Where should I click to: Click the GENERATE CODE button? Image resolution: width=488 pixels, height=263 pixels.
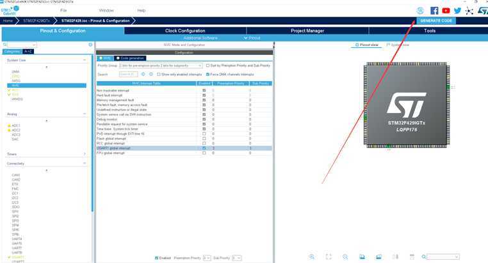pyautogui.click(x=436, y=21)
